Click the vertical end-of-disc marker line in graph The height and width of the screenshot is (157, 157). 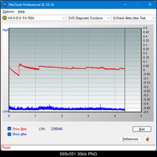(x=125, y=70)
